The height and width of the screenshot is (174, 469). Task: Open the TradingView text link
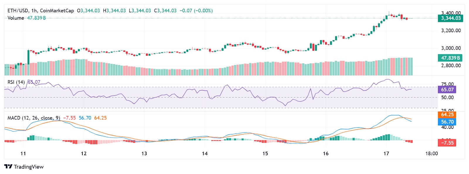pyautogui.click(x=29, y=167)
